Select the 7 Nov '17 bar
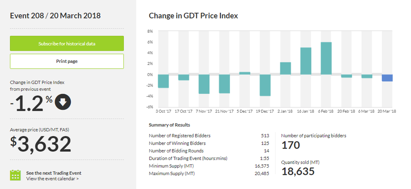The image size is (411, 189). 204,84
